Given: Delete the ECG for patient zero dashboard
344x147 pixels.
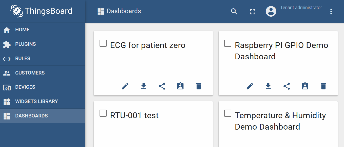Looking at the screenshot, I should point(199,86).
